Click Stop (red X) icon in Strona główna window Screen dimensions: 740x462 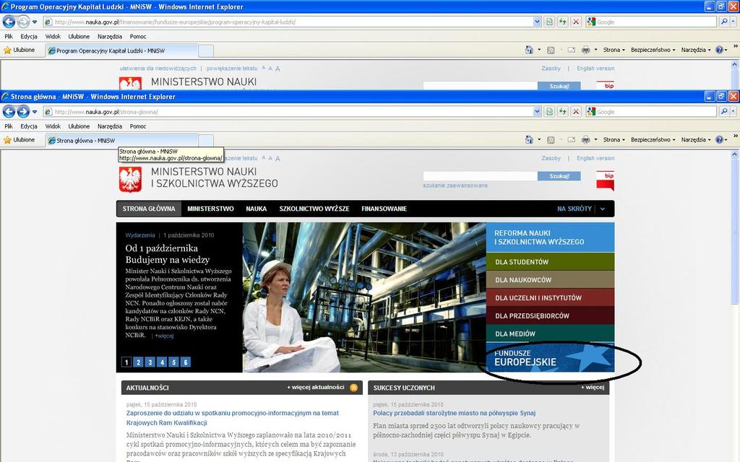576,112
